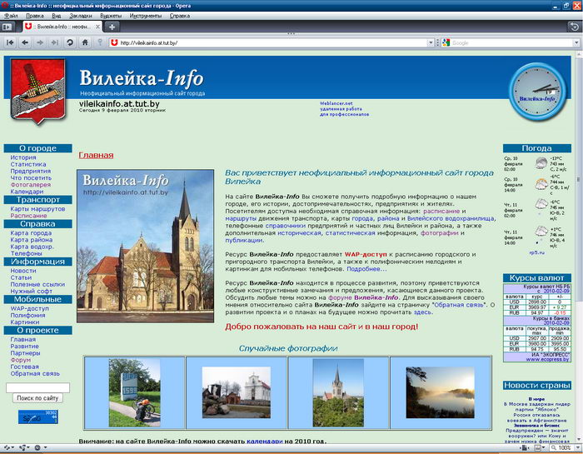Open the Календари sidebar link
The image size is (583, 454).
click(27, 192)
